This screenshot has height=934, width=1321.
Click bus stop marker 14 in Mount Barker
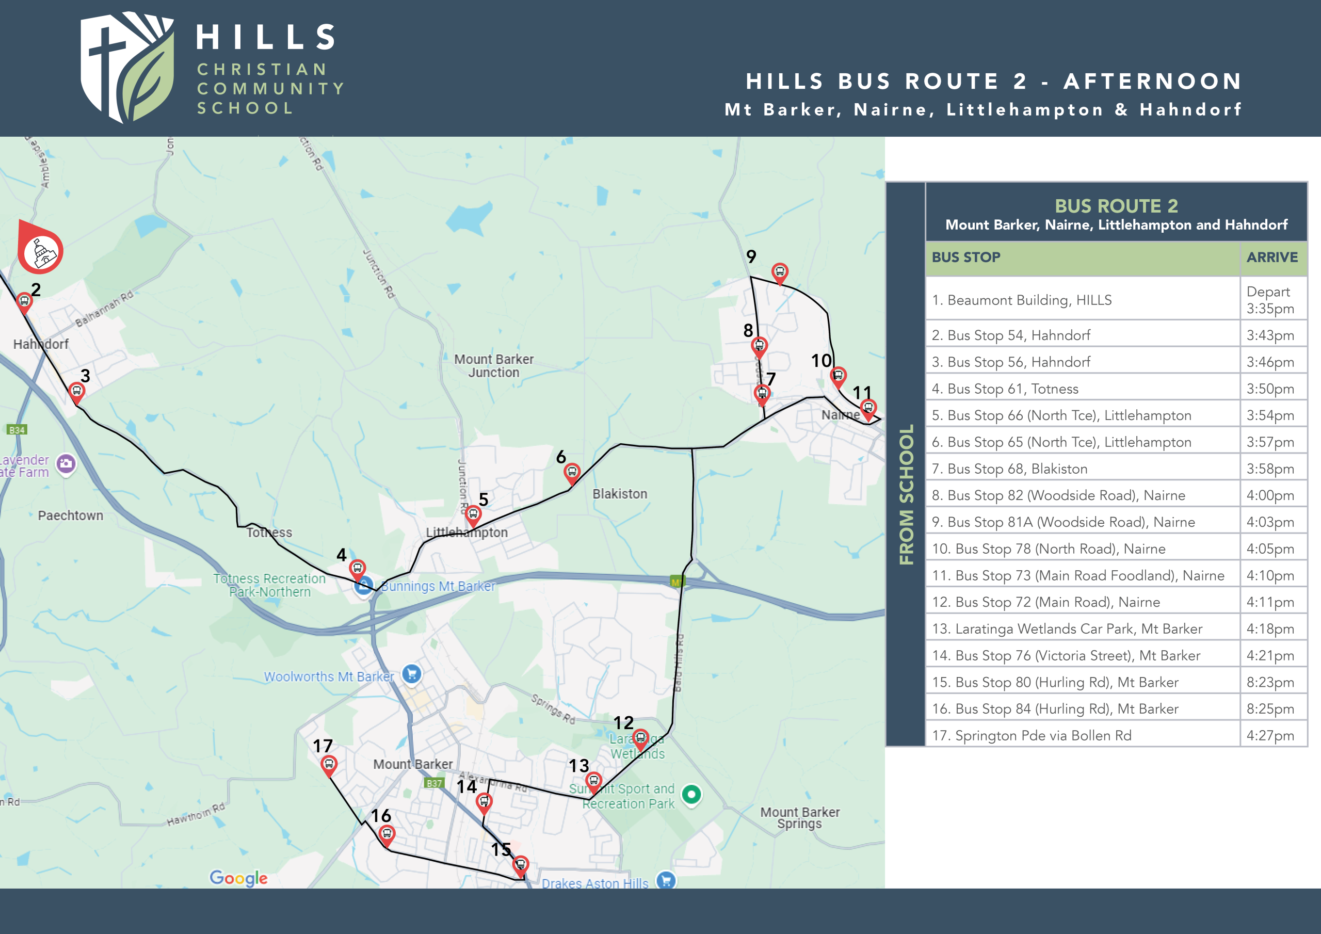point(484,803)
